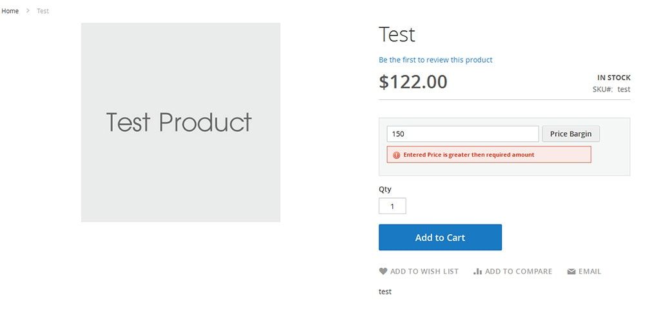Select the Test breadcrumb item
645x318 pixels.
point(43,11)
